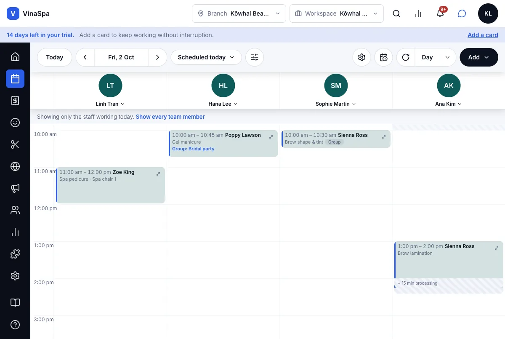
Task: Click the Group tag on Sienna Ross
Action: (x=335, y=142)
